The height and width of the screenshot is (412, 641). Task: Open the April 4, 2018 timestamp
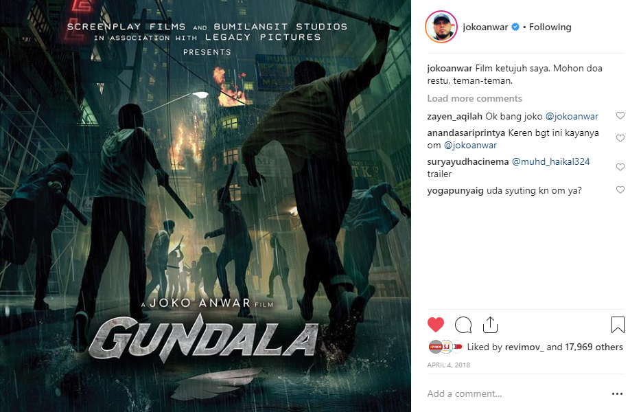448,365
